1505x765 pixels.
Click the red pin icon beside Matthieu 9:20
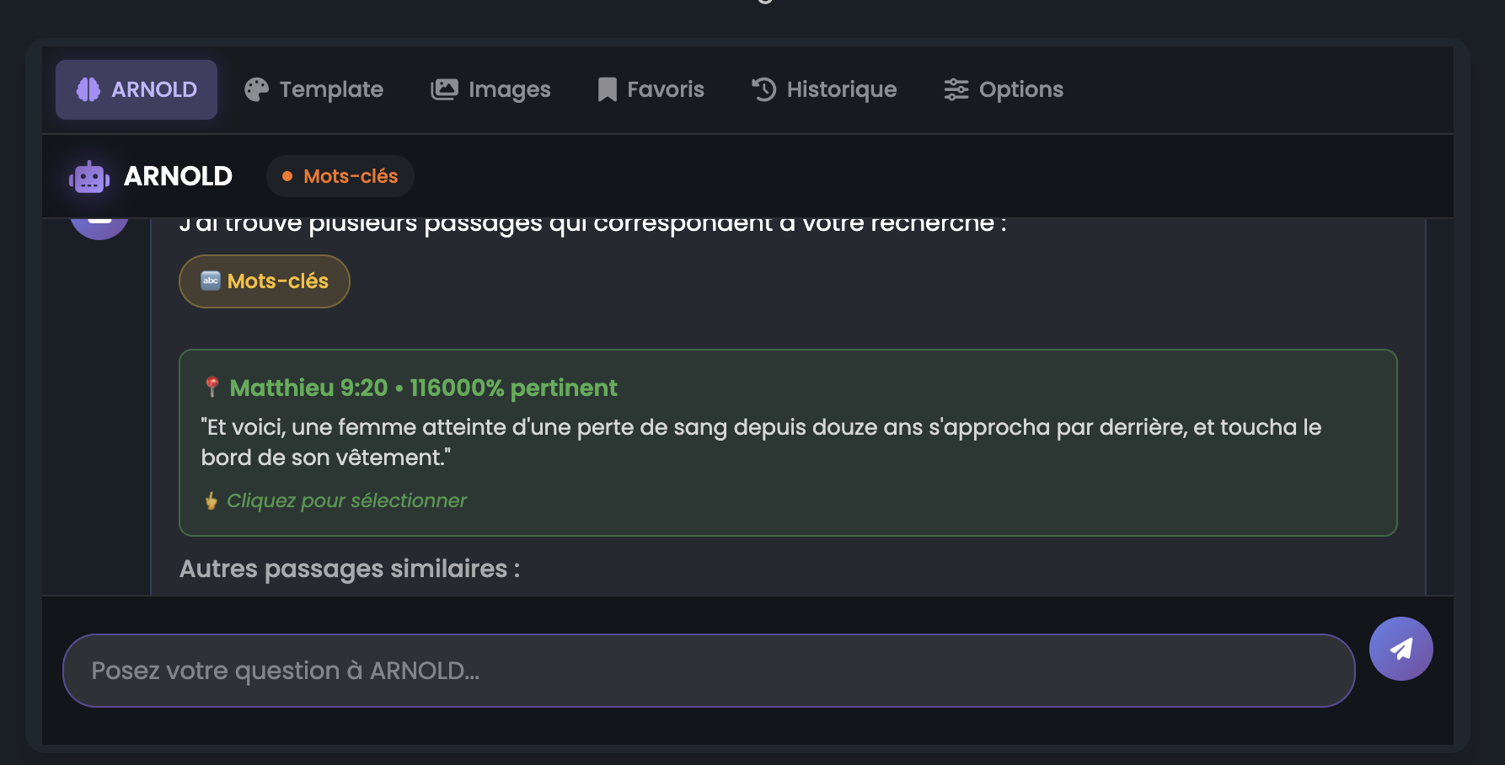pyautogui.click(x=212, y=388)
